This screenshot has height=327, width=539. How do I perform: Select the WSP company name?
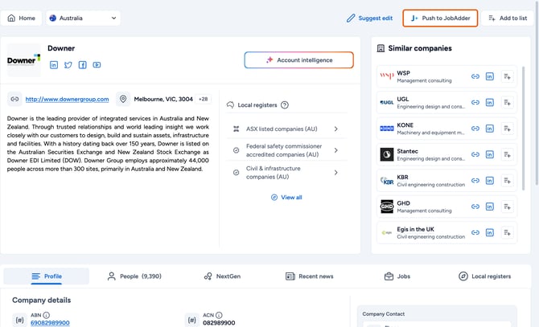coord(403,73)
